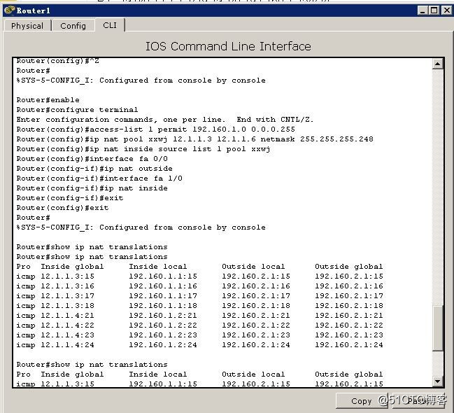Click the 'ip nat inside source list' line
The height and width of the screenshot is (413, 454).
tap(143, 149)
